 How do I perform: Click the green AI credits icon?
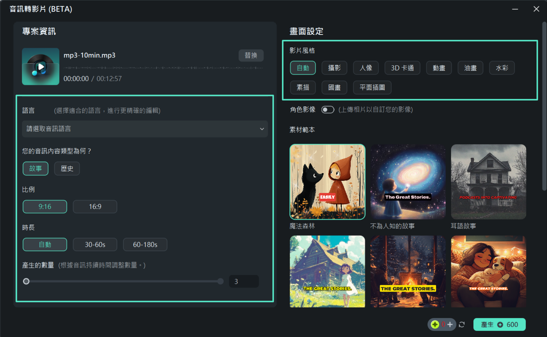point(435,325)
